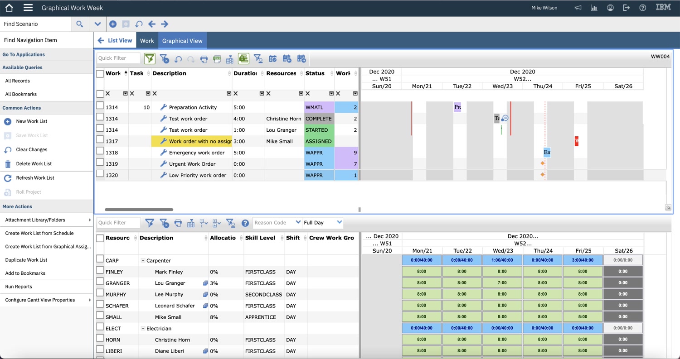680x359 pixels.
Task: Click the Find Scenario search icon
Action: 80,24
